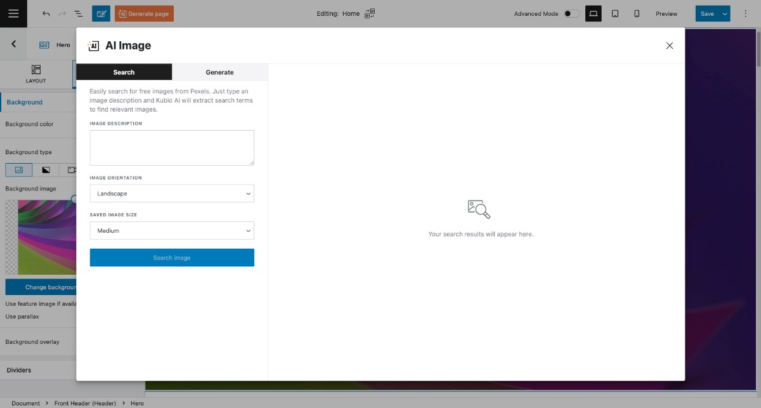Select desktop preview device icon

[x=593, y=13]
